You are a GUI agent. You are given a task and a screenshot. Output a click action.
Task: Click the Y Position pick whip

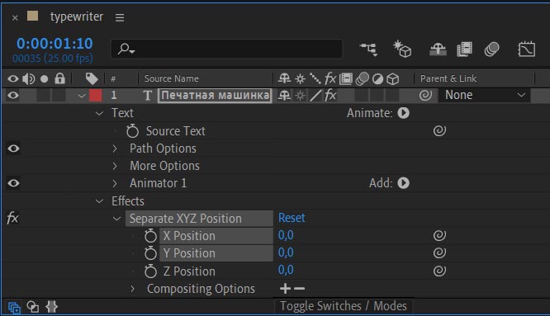[x=439, y=252]
